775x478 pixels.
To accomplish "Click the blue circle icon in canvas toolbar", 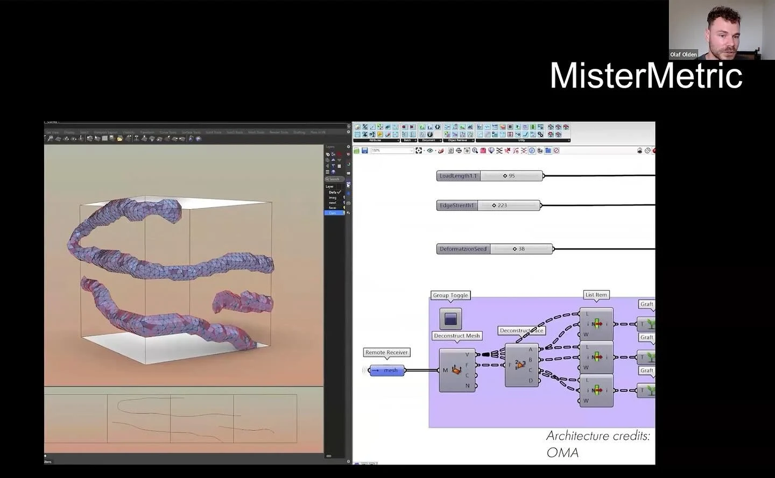I will pyautogui.click(x=532, y=151).
